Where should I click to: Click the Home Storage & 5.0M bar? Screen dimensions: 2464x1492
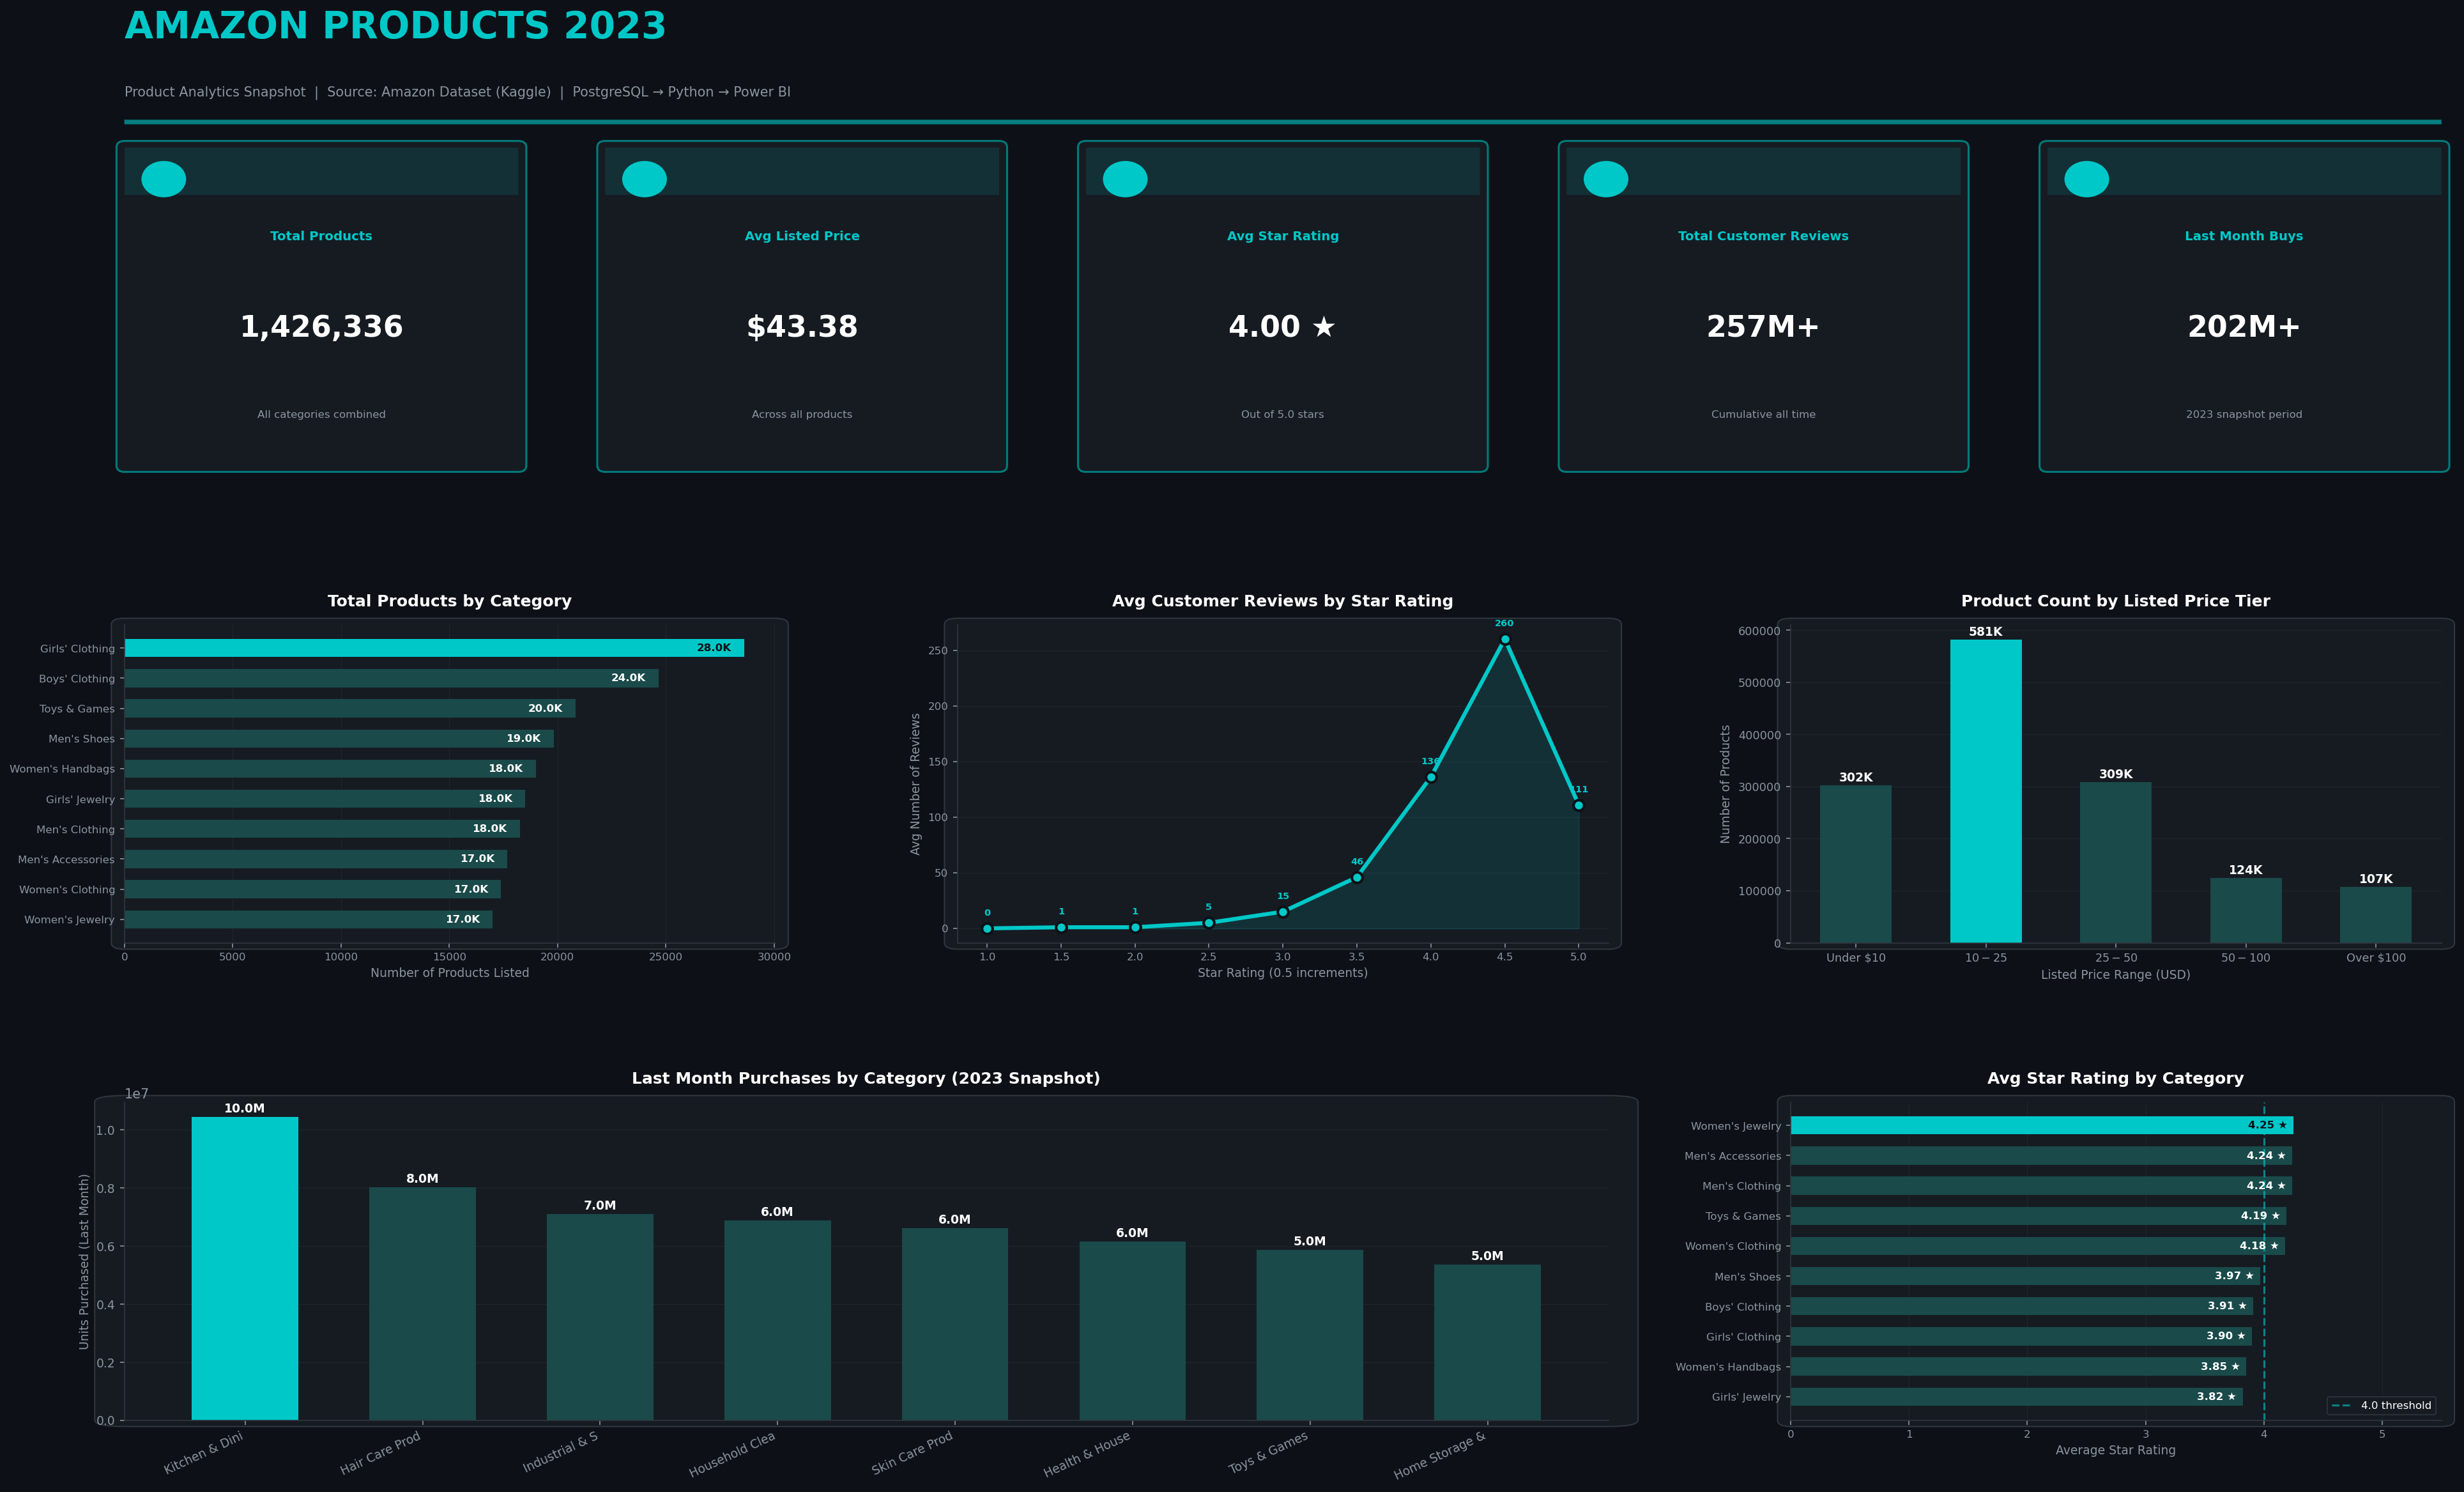click(x=1487, y=1342)
